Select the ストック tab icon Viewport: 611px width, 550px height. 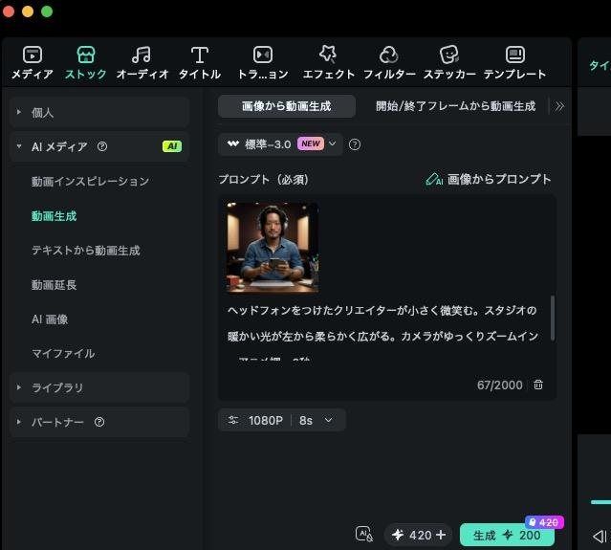click(x=86, y=55)
